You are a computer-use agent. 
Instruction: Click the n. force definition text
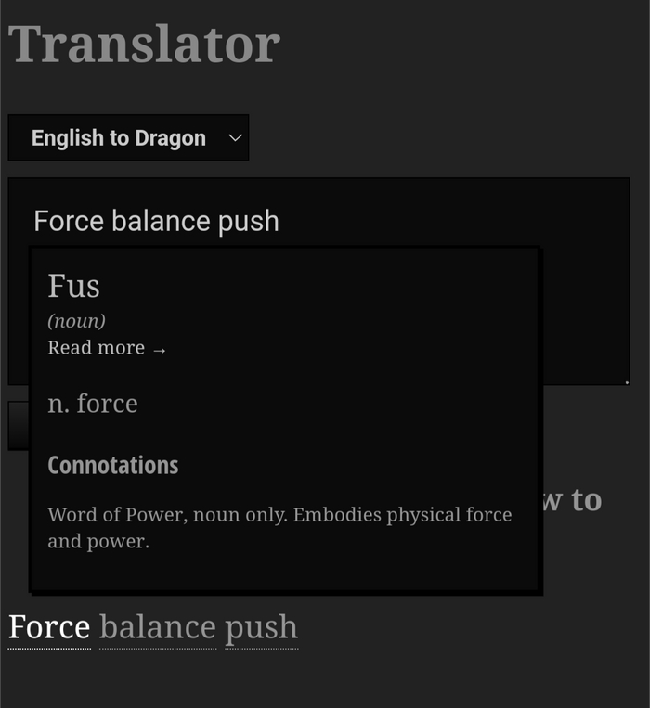pos(93,404)
